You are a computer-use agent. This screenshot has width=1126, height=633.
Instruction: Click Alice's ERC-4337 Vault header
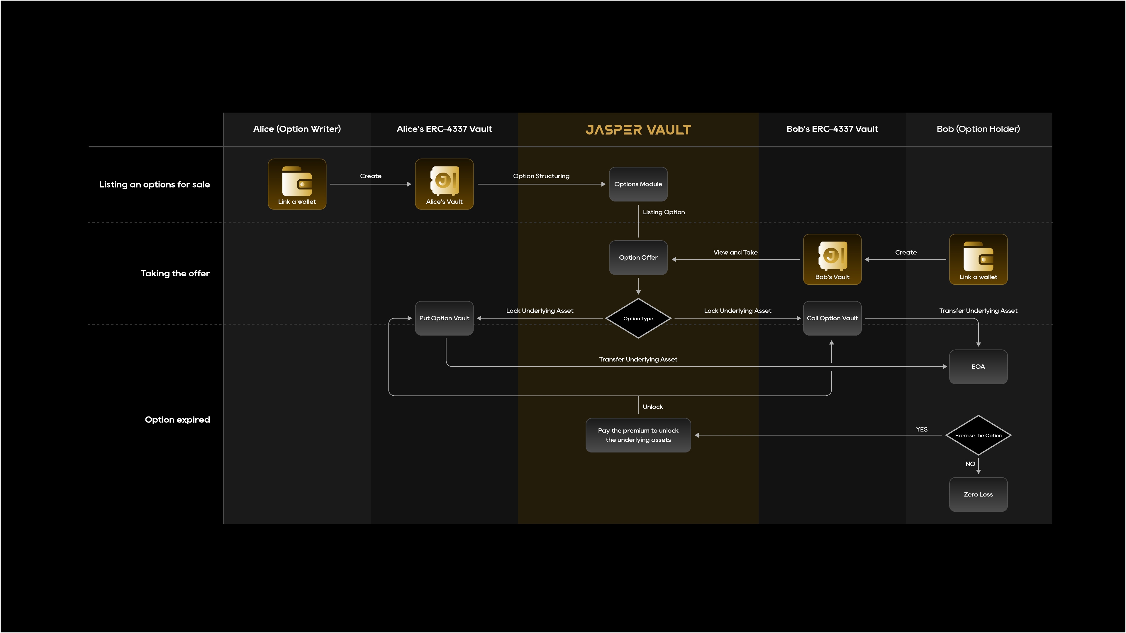444,129
